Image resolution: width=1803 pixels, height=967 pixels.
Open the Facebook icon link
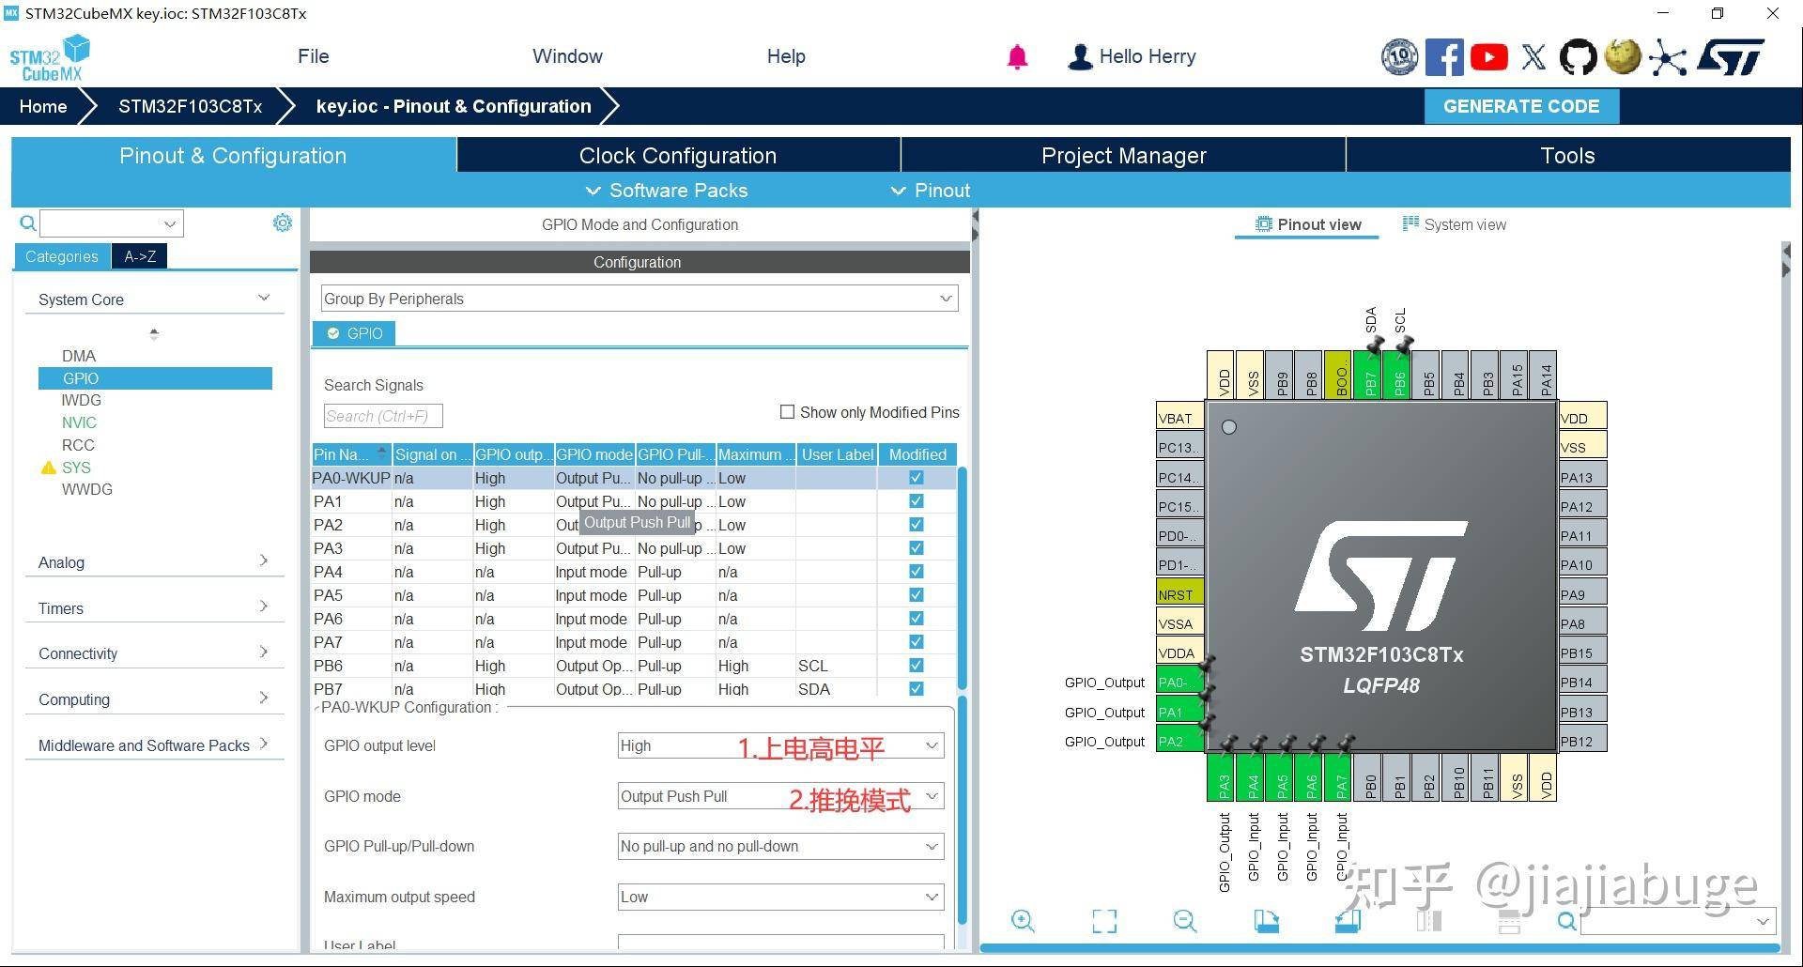tap(1443, 57)
